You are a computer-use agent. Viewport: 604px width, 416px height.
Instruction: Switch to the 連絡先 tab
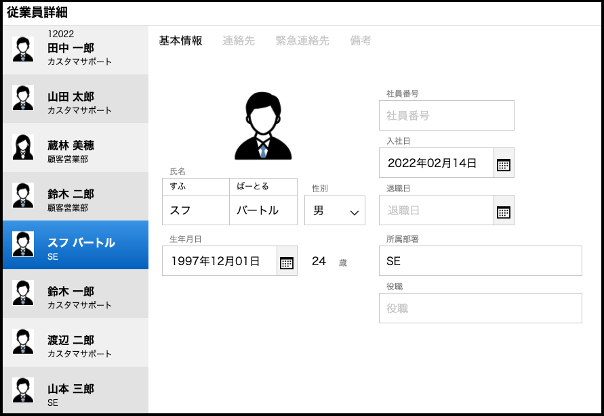tap(239, 41)
